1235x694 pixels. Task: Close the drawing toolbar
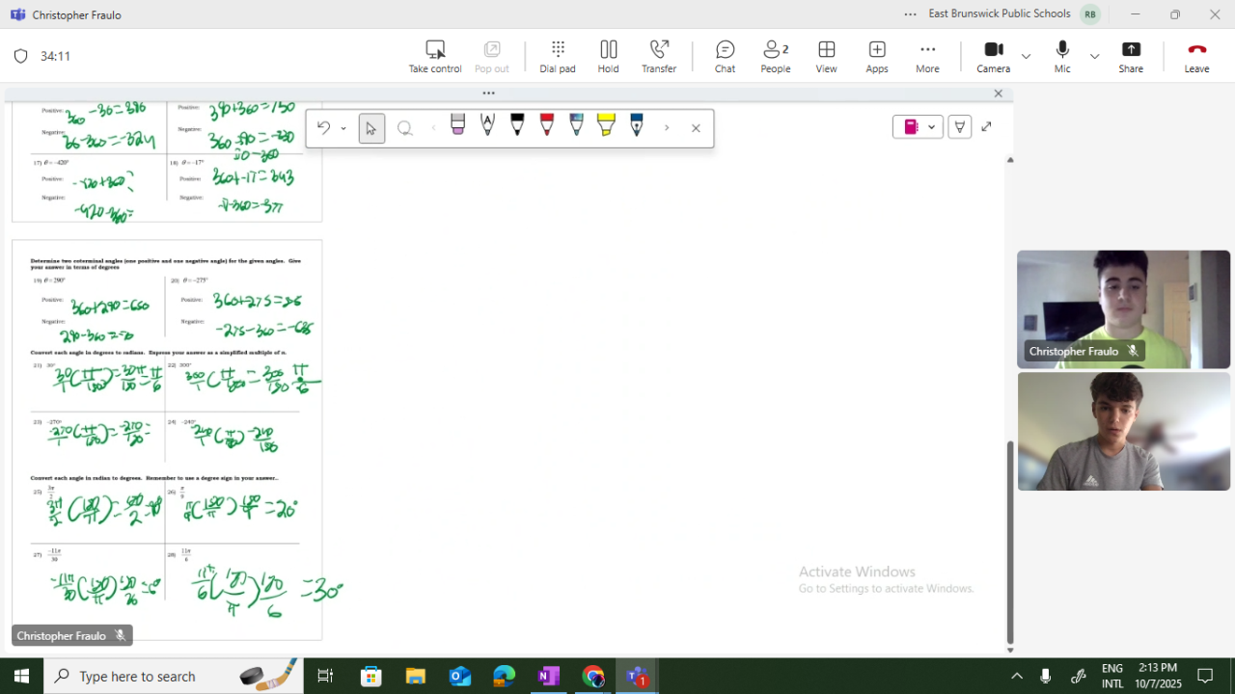click(x=696, y=128)
